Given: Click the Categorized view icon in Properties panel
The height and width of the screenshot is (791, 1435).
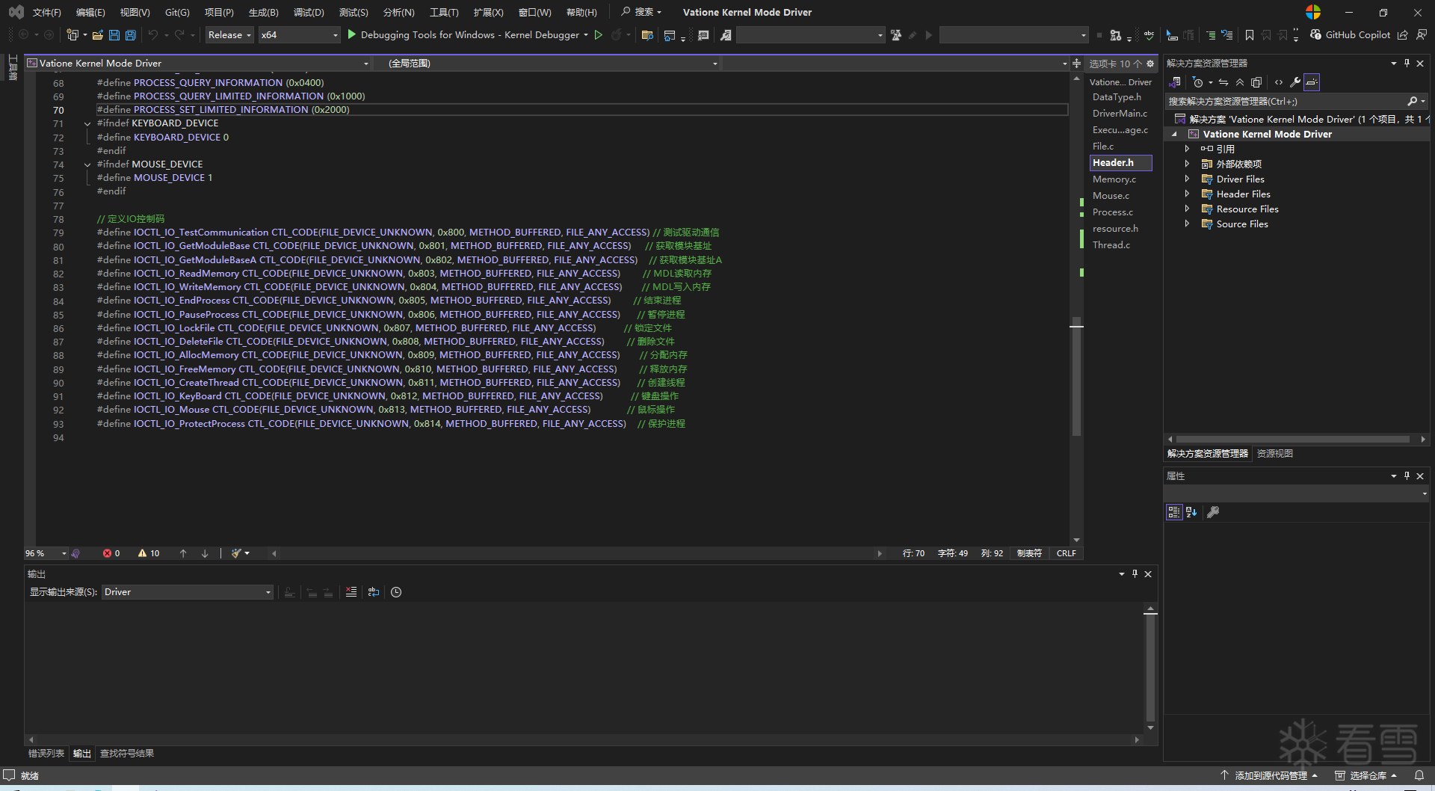Looking at the screenshot, I should (1174, 512).
